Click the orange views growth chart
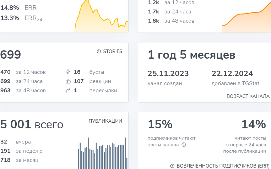The width and height of the screenshot is (271, 169). click(246, 17)
